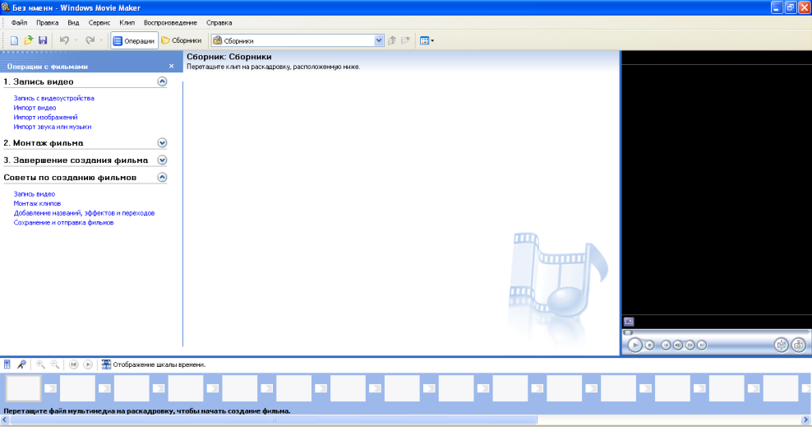
Task: Create a new project with toolbar icon
Action: (x=15, y=40)
